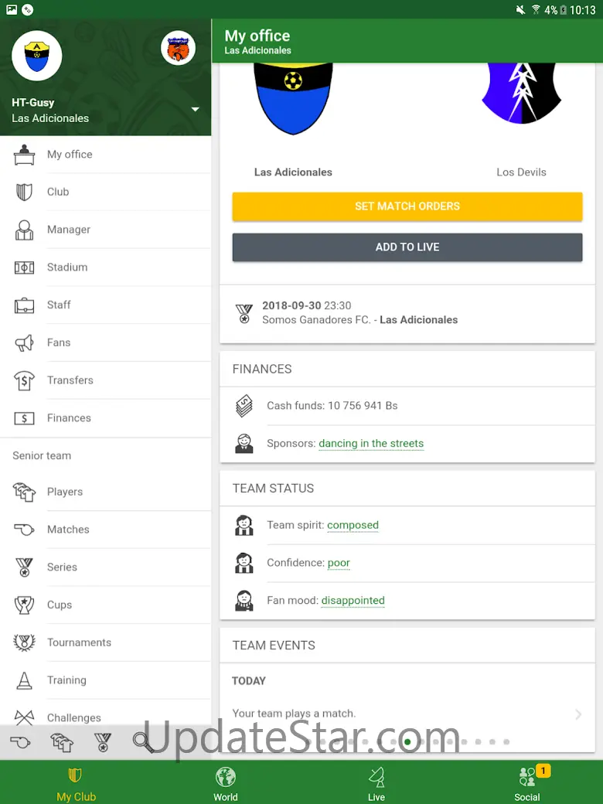Select the Fans megaphone icon

pyautogui.click(x=24, y=342)
